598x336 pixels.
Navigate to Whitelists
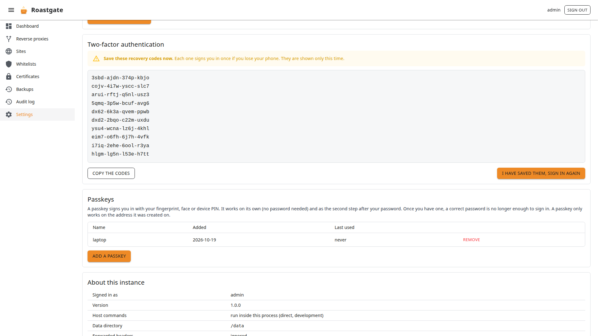pyautogui.click(x=37, y=64)
